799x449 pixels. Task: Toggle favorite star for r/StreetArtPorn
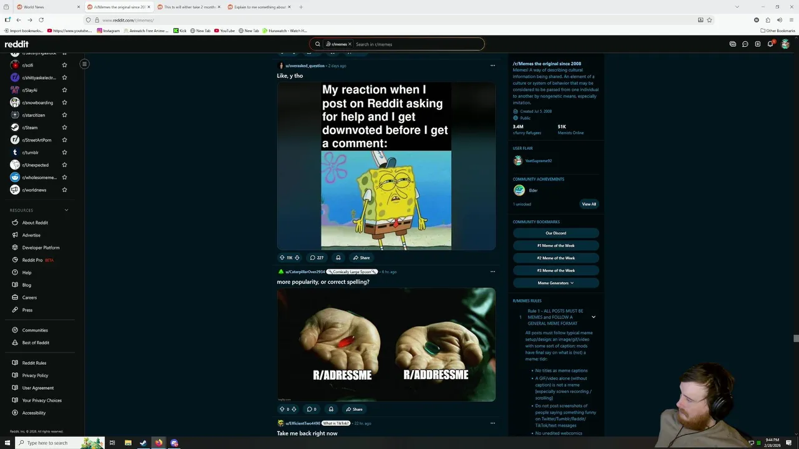click(x=64, y=140)
